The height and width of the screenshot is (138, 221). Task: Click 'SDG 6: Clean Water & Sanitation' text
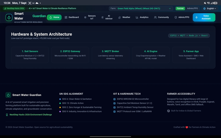point(77,99)
